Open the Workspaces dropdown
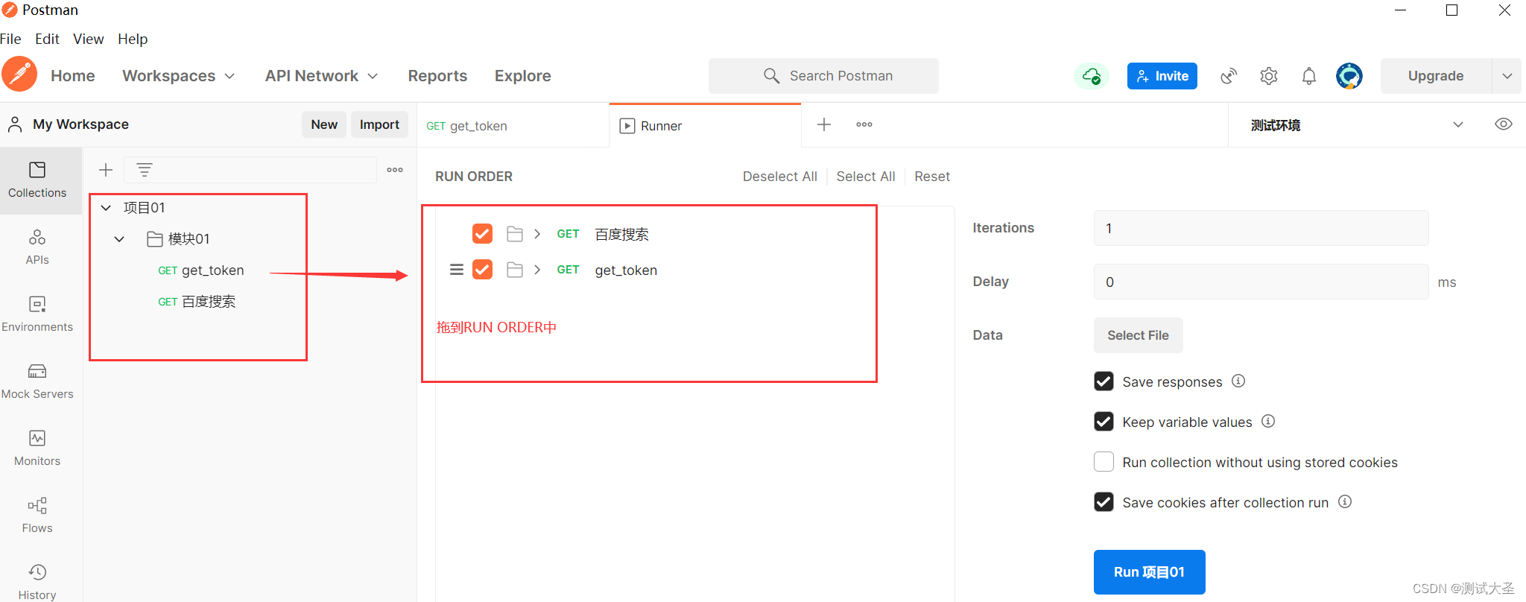The image size is (1526, 602). (179, 76)
